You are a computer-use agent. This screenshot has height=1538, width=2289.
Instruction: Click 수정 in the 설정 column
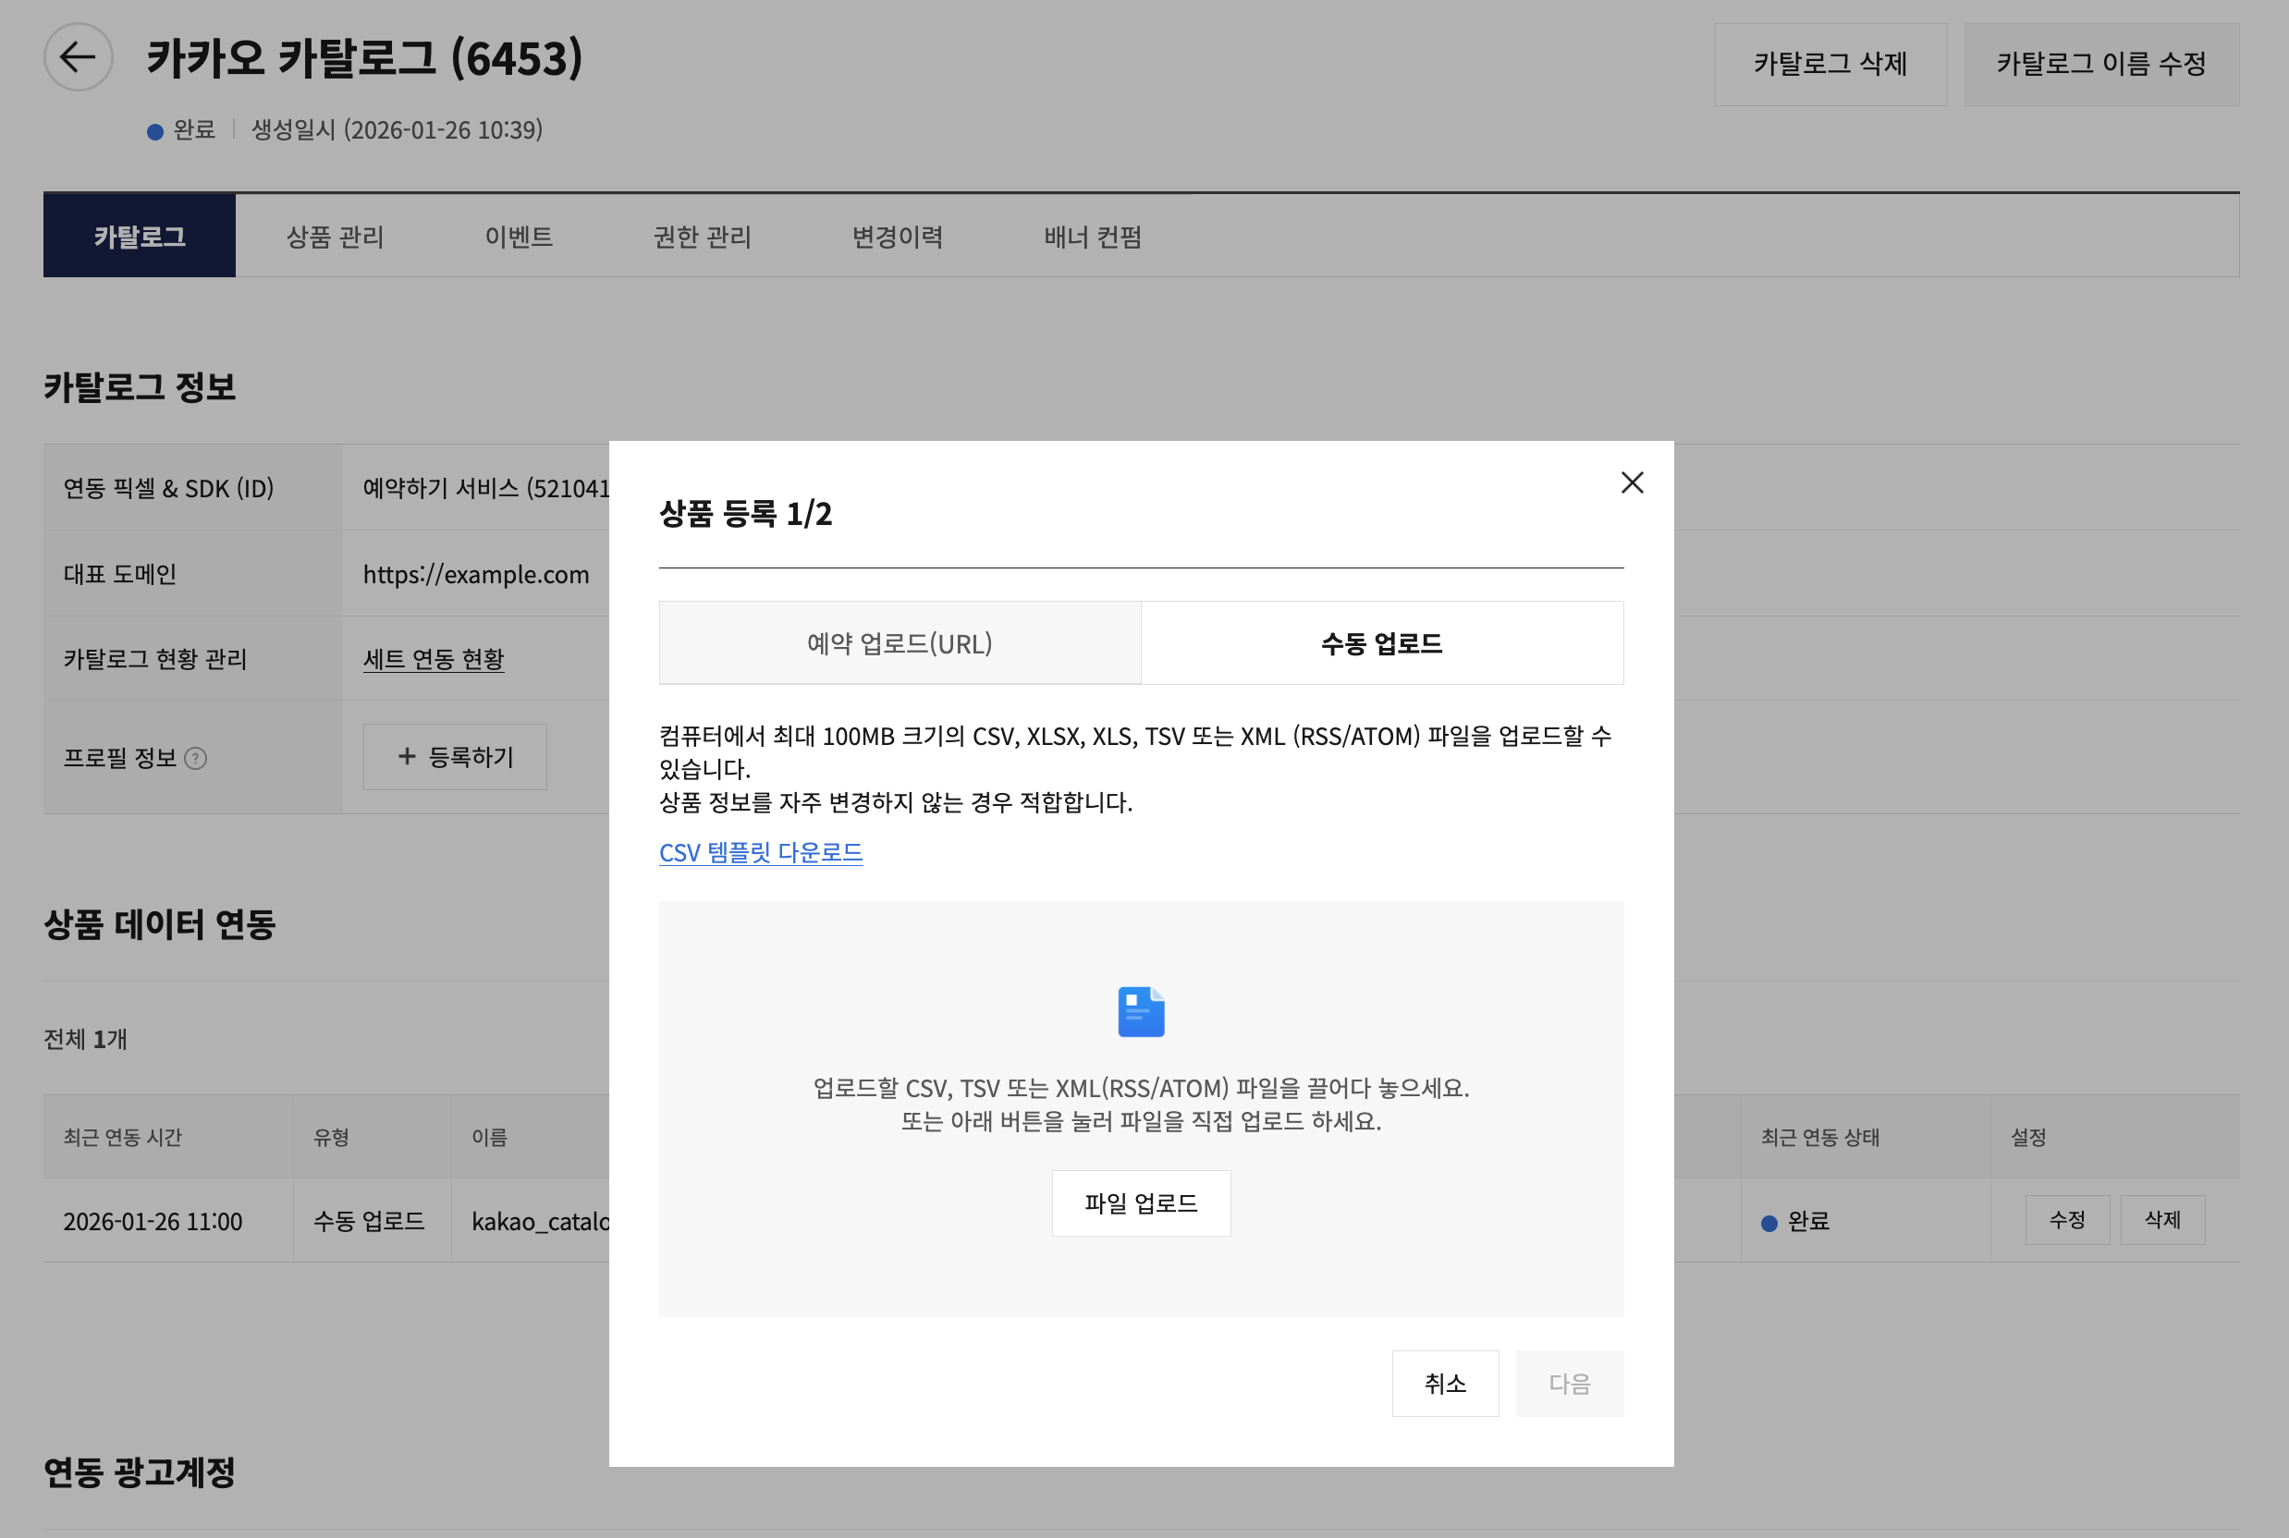click(x=2066, y=1220)
